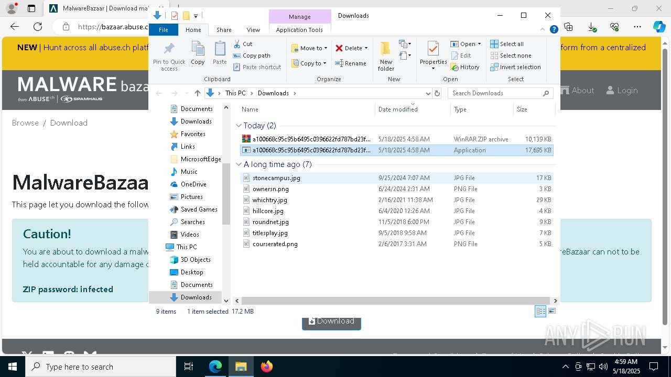Select the WinRAR ZIP archive file
Screen dimensions: 671x377
click(396, 139)
